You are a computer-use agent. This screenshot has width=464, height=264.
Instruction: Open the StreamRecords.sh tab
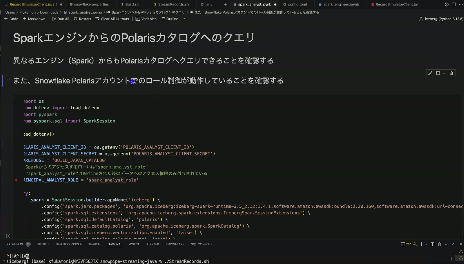pos(173,5)
